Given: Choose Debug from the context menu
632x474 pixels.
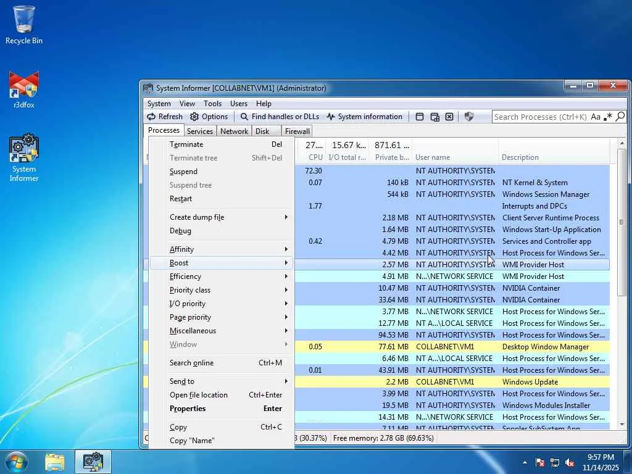Looking at the screenshot, I should [x=222, y=231].
